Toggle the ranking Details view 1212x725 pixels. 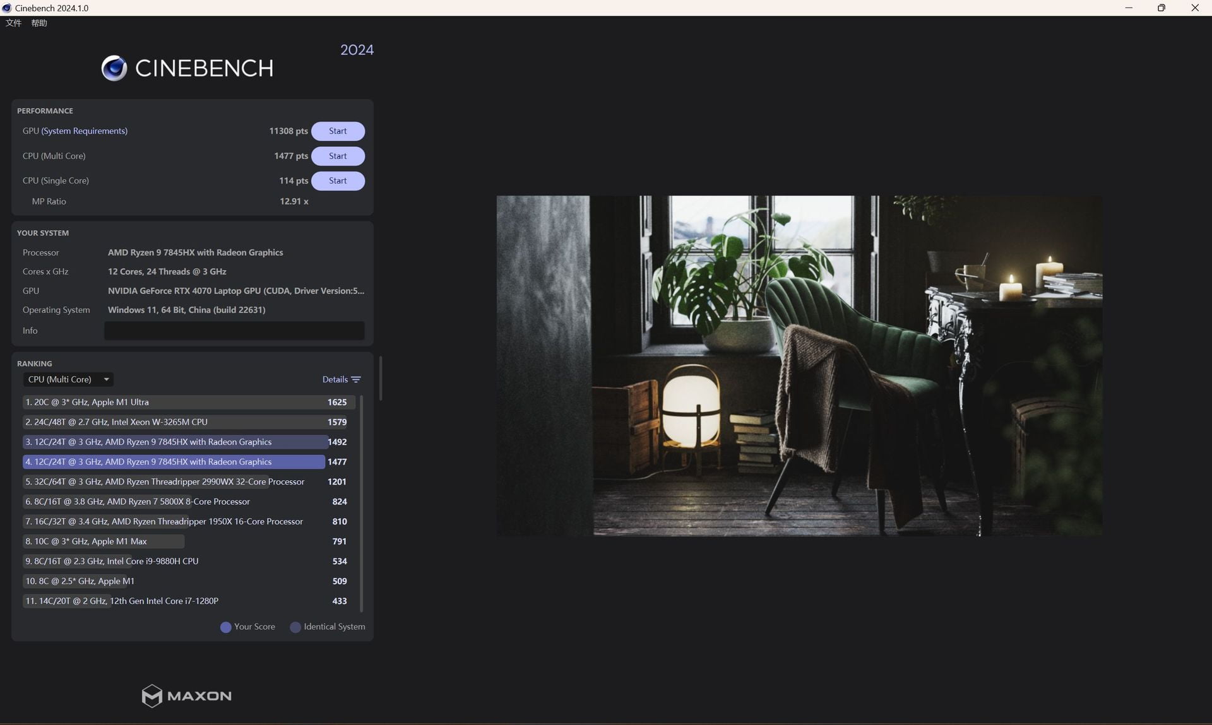pyautogui.click(x=341, y=379)
